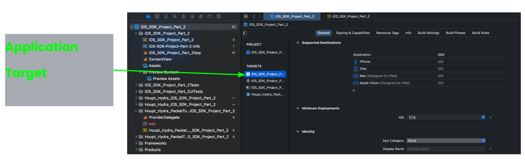Open the Test navigator diamond icon

tap(192, 17)
